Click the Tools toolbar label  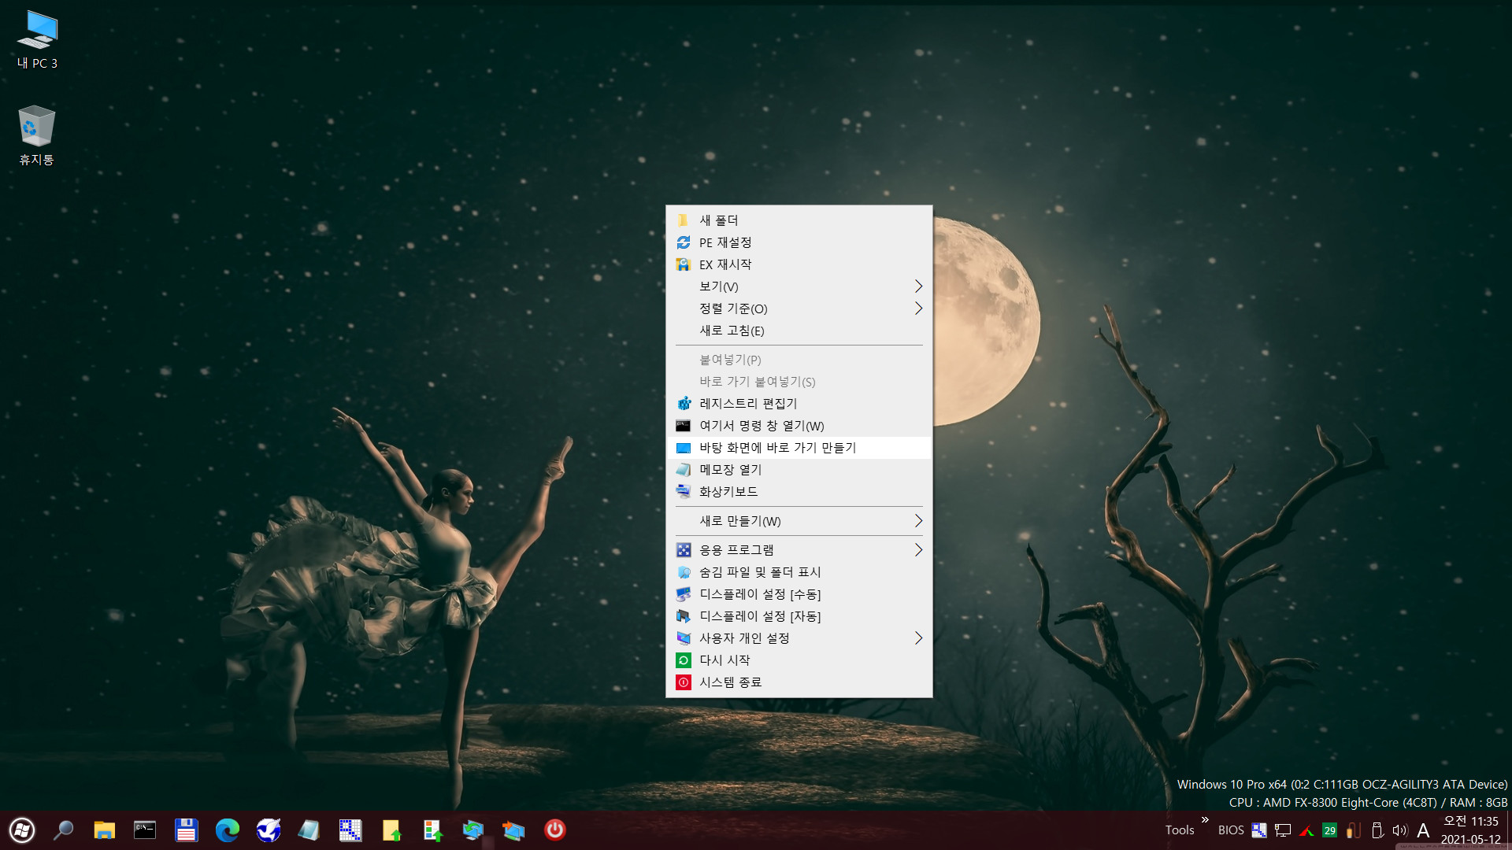pos(1180,830)
